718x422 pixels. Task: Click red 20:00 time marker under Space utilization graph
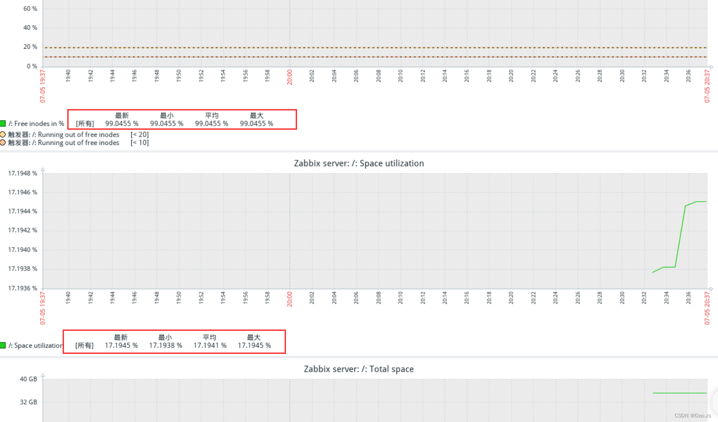click(290, 299)
